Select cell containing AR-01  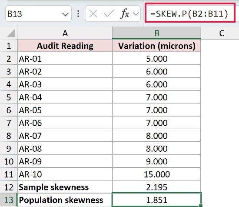(x=65, y=59)
